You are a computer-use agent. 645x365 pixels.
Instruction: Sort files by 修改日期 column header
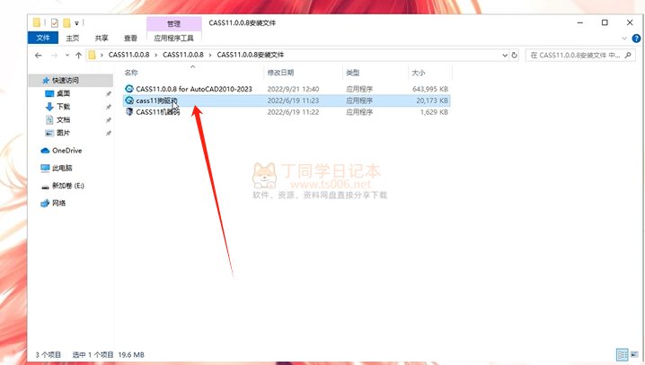coord(280,73)
